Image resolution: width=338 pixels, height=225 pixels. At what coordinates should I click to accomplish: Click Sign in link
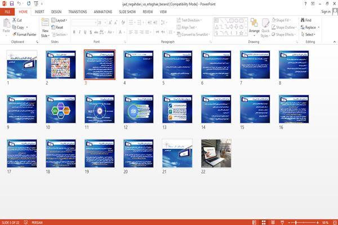click(x=326, y=12)
